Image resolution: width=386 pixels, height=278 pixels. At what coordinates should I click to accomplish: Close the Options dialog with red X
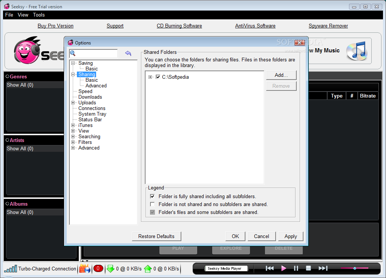click(x=299, y=43)
